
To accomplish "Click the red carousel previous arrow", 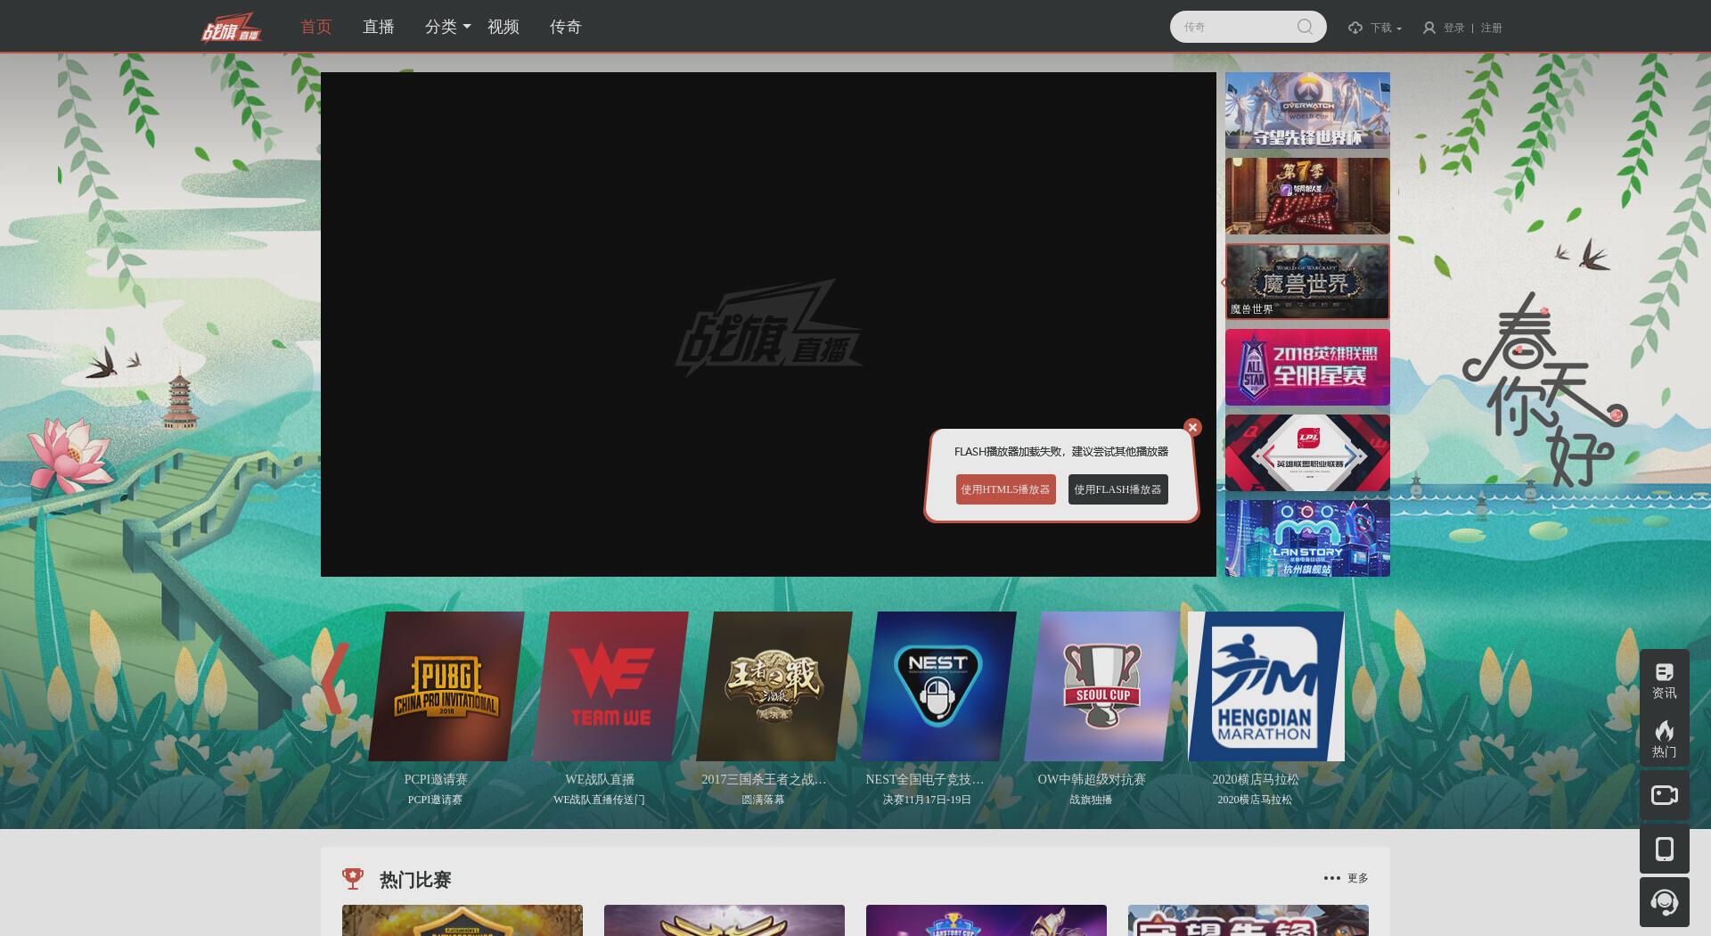I will pyautogui.click(x=335, y=679).
